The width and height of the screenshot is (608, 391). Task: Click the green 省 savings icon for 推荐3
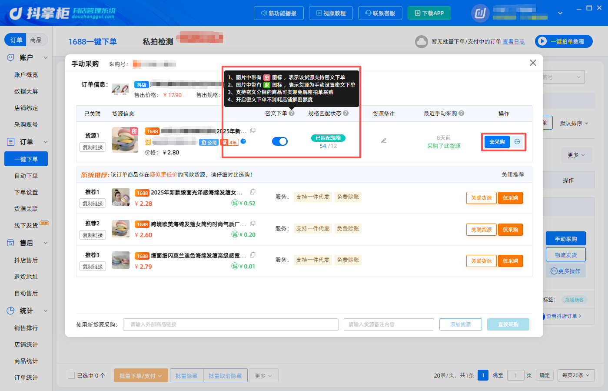point(235,266)
